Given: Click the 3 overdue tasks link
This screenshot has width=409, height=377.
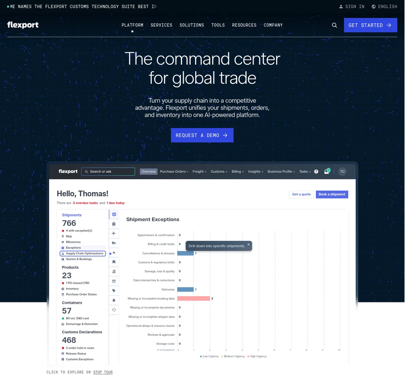Looking at the screenshot, I should click(x=85, y=203).
